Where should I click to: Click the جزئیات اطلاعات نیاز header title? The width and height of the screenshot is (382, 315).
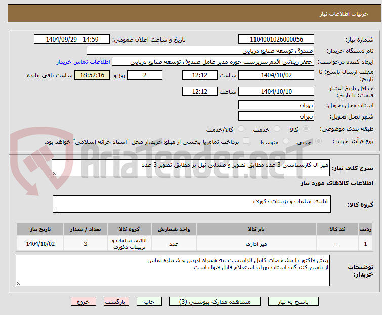click(x=344, y=14)
